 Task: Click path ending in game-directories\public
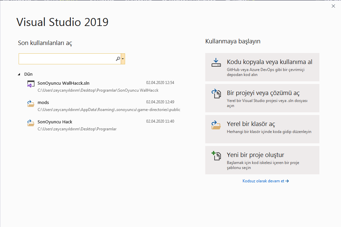[109, 110]
